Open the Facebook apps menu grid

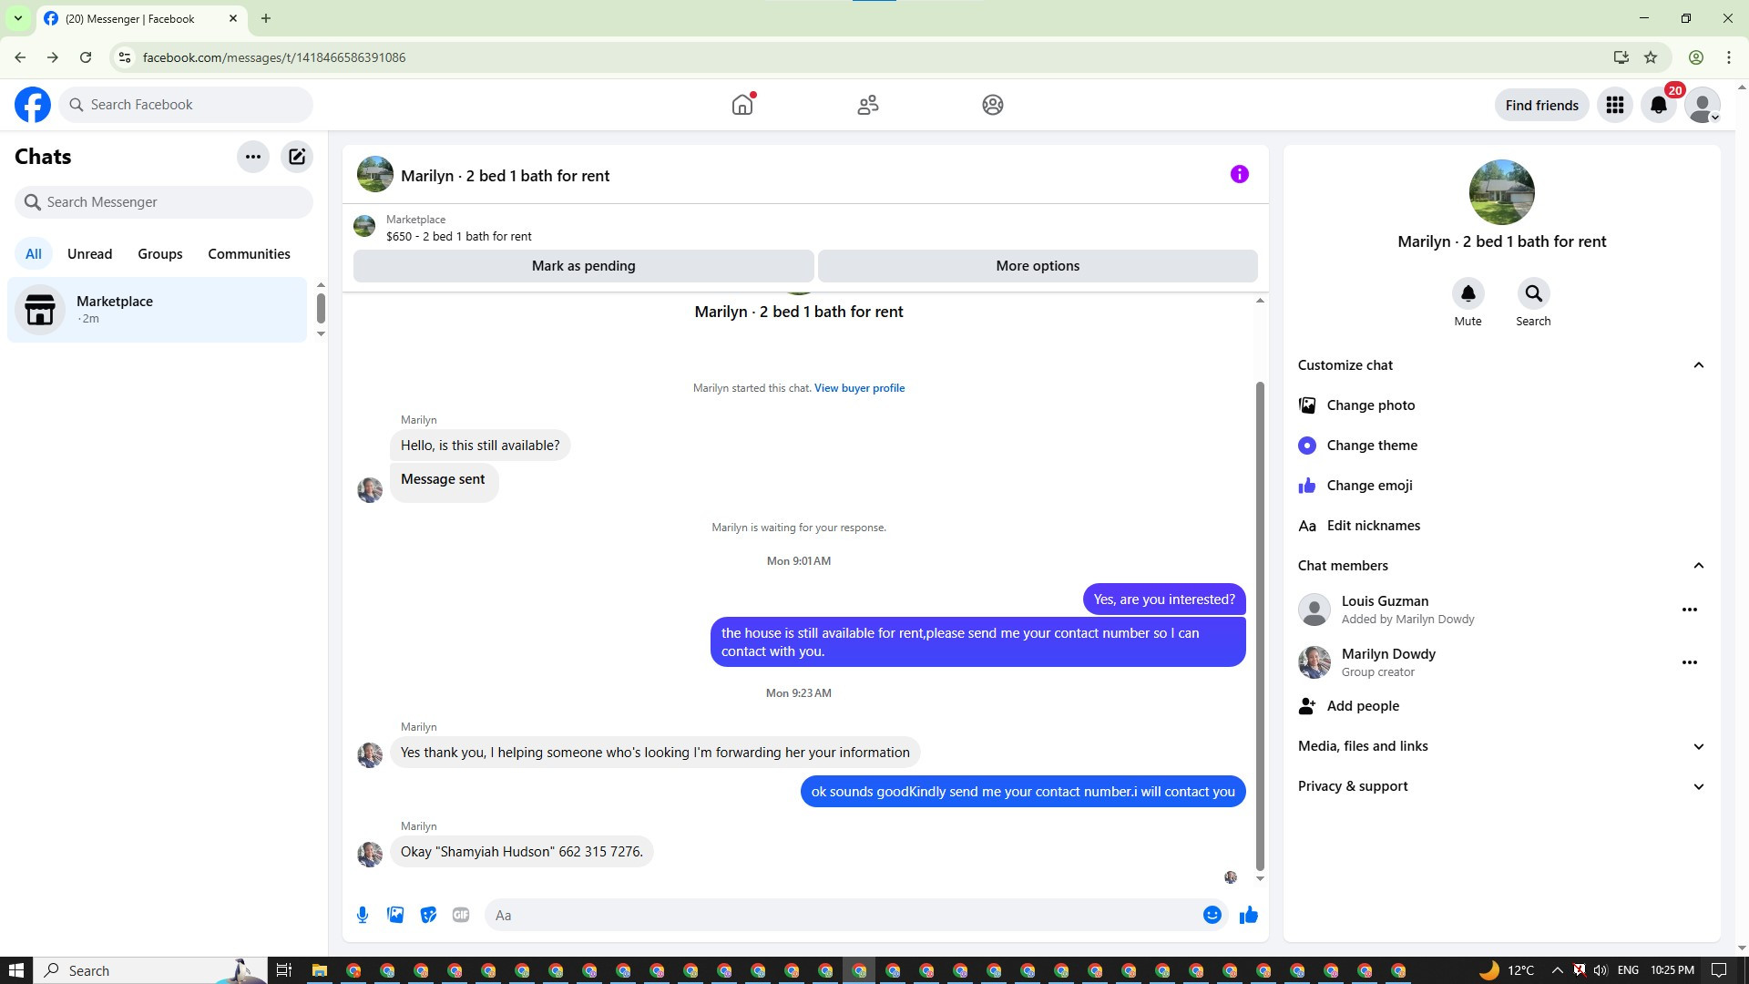point(1615,105)
